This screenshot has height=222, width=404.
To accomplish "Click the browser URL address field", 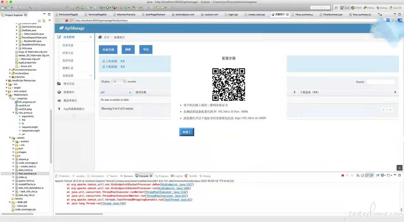I will (x=230, y=20).
